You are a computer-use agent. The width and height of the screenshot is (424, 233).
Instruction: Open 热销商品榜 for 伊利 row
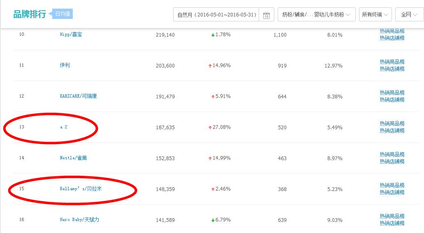point(392,62)
